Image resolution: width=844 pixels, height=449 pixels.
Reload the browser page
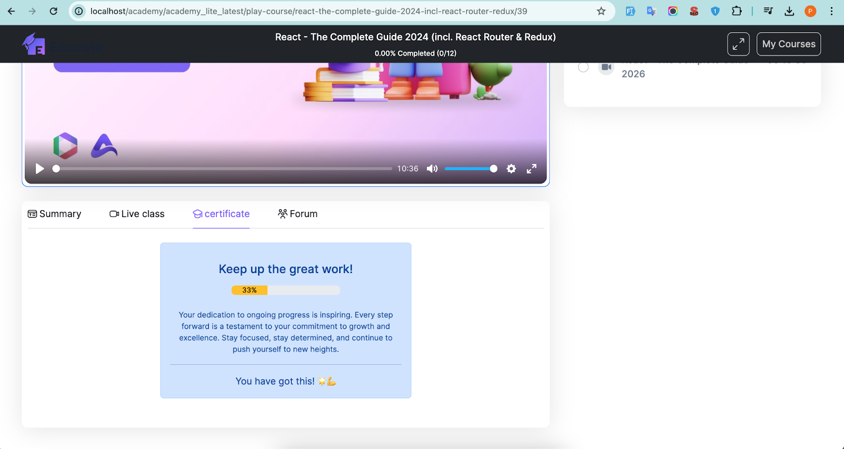(x=53, y=11)
